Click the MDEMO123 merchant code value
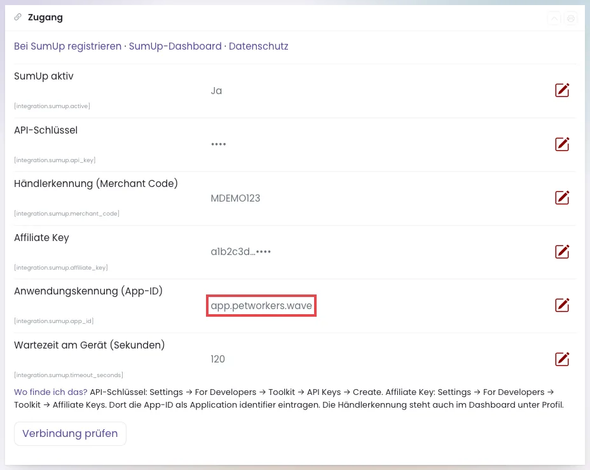Image resolution: width=590 pixels, height=470 pixels. [x=235, y=198]
